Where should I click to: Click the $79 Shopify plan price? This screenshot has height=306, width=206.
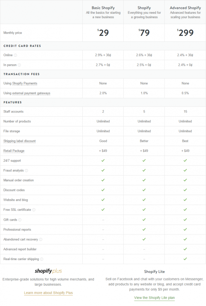tap(144, 33)
